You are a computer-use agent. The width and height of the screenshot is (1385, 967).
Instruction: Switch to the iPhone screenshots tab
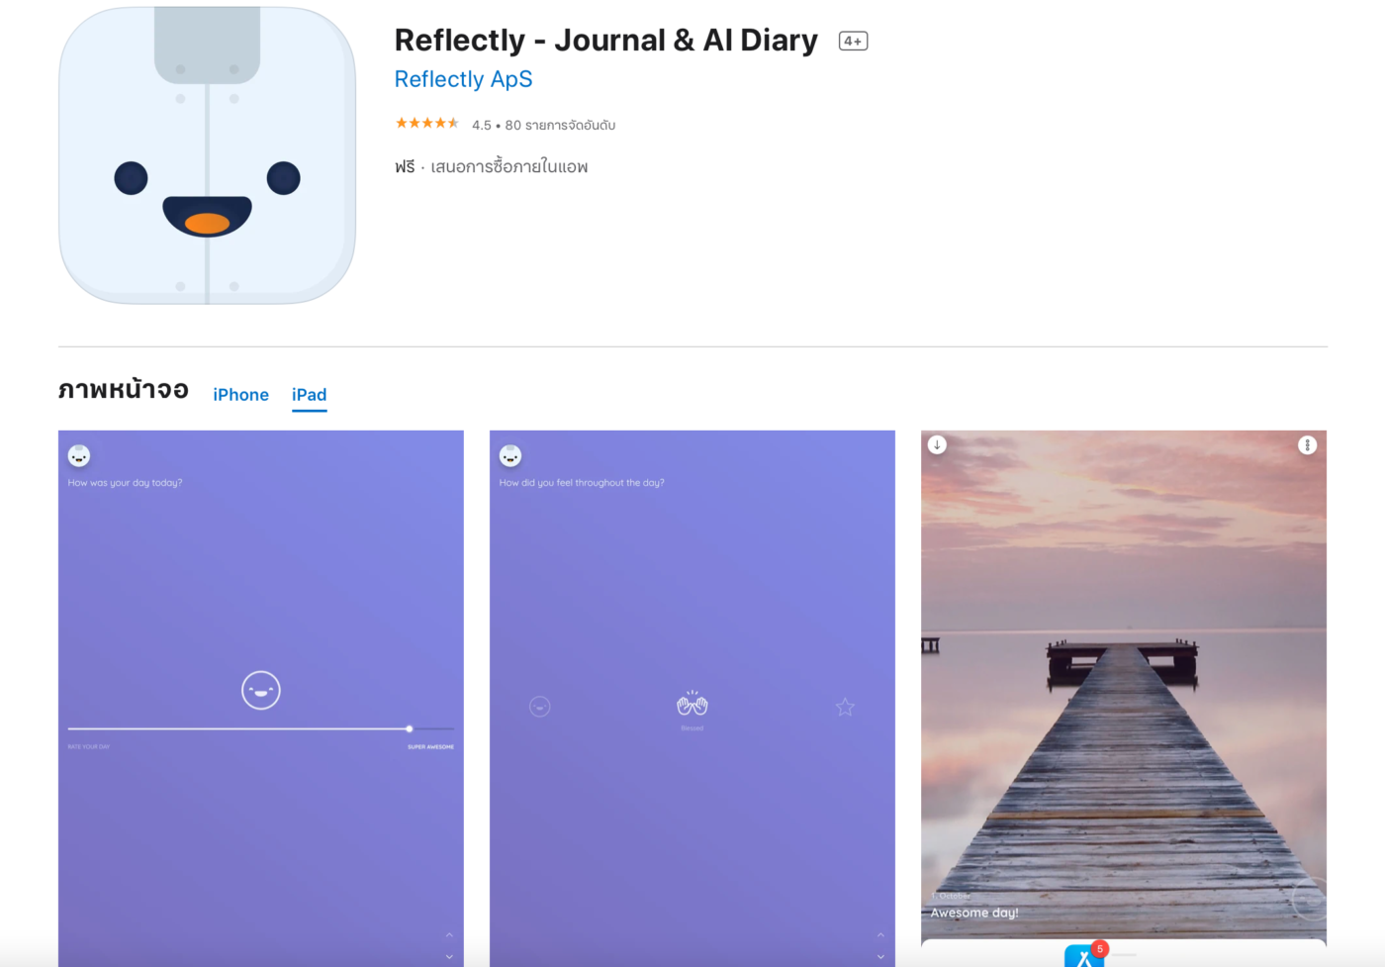tap(240, 395)
